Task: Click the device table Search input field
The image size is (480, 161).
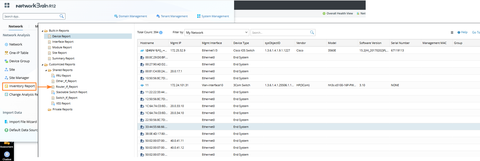Action: click(x=280, y=33)
